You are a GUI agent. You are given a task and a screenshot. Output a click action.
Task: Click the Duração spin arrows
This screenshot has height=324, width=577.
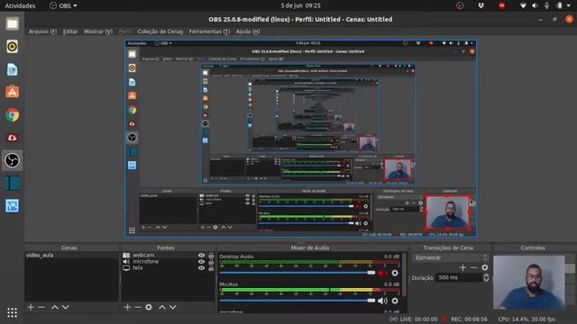pyautogui.click(x=486, y=277)
